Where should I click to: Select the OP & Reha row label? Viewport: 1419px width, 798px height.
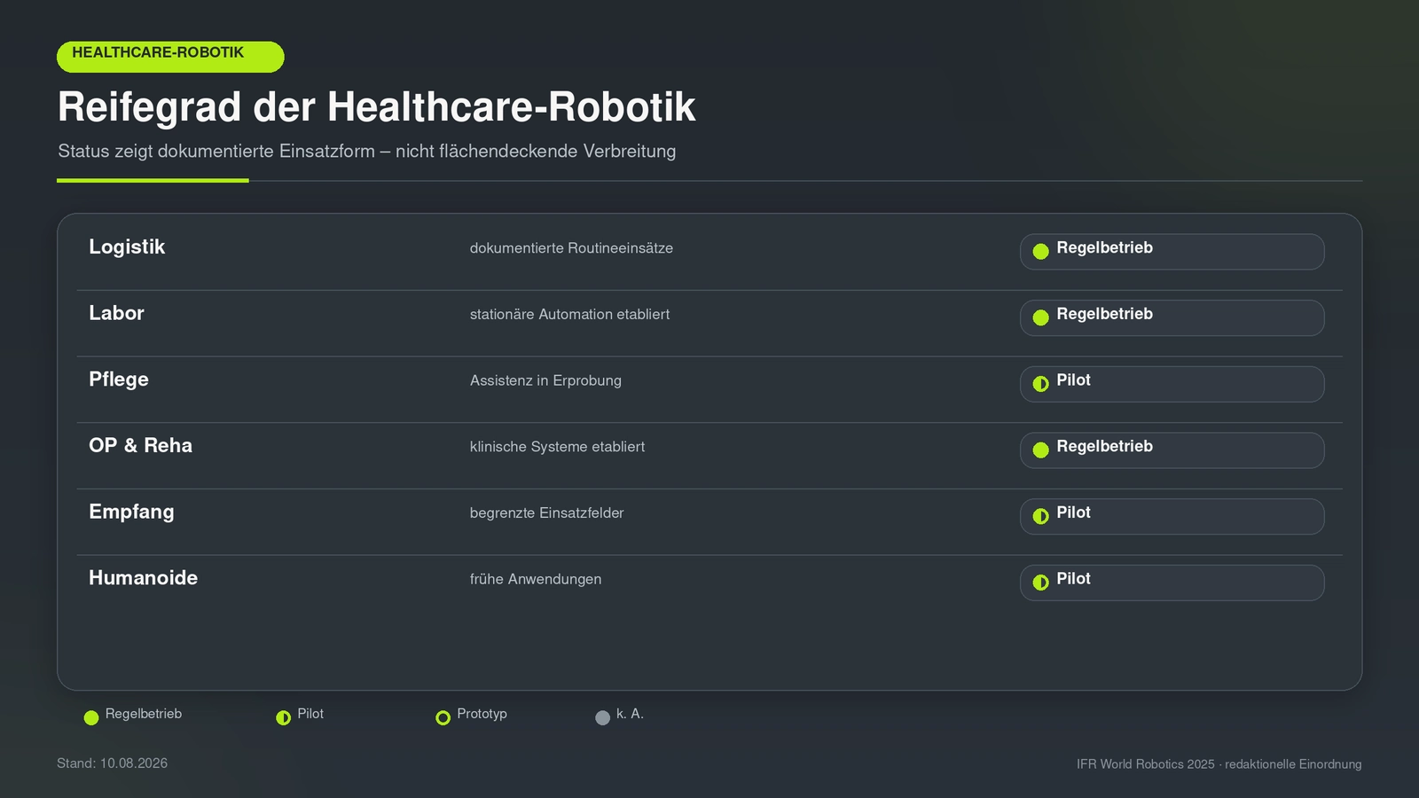140,445
